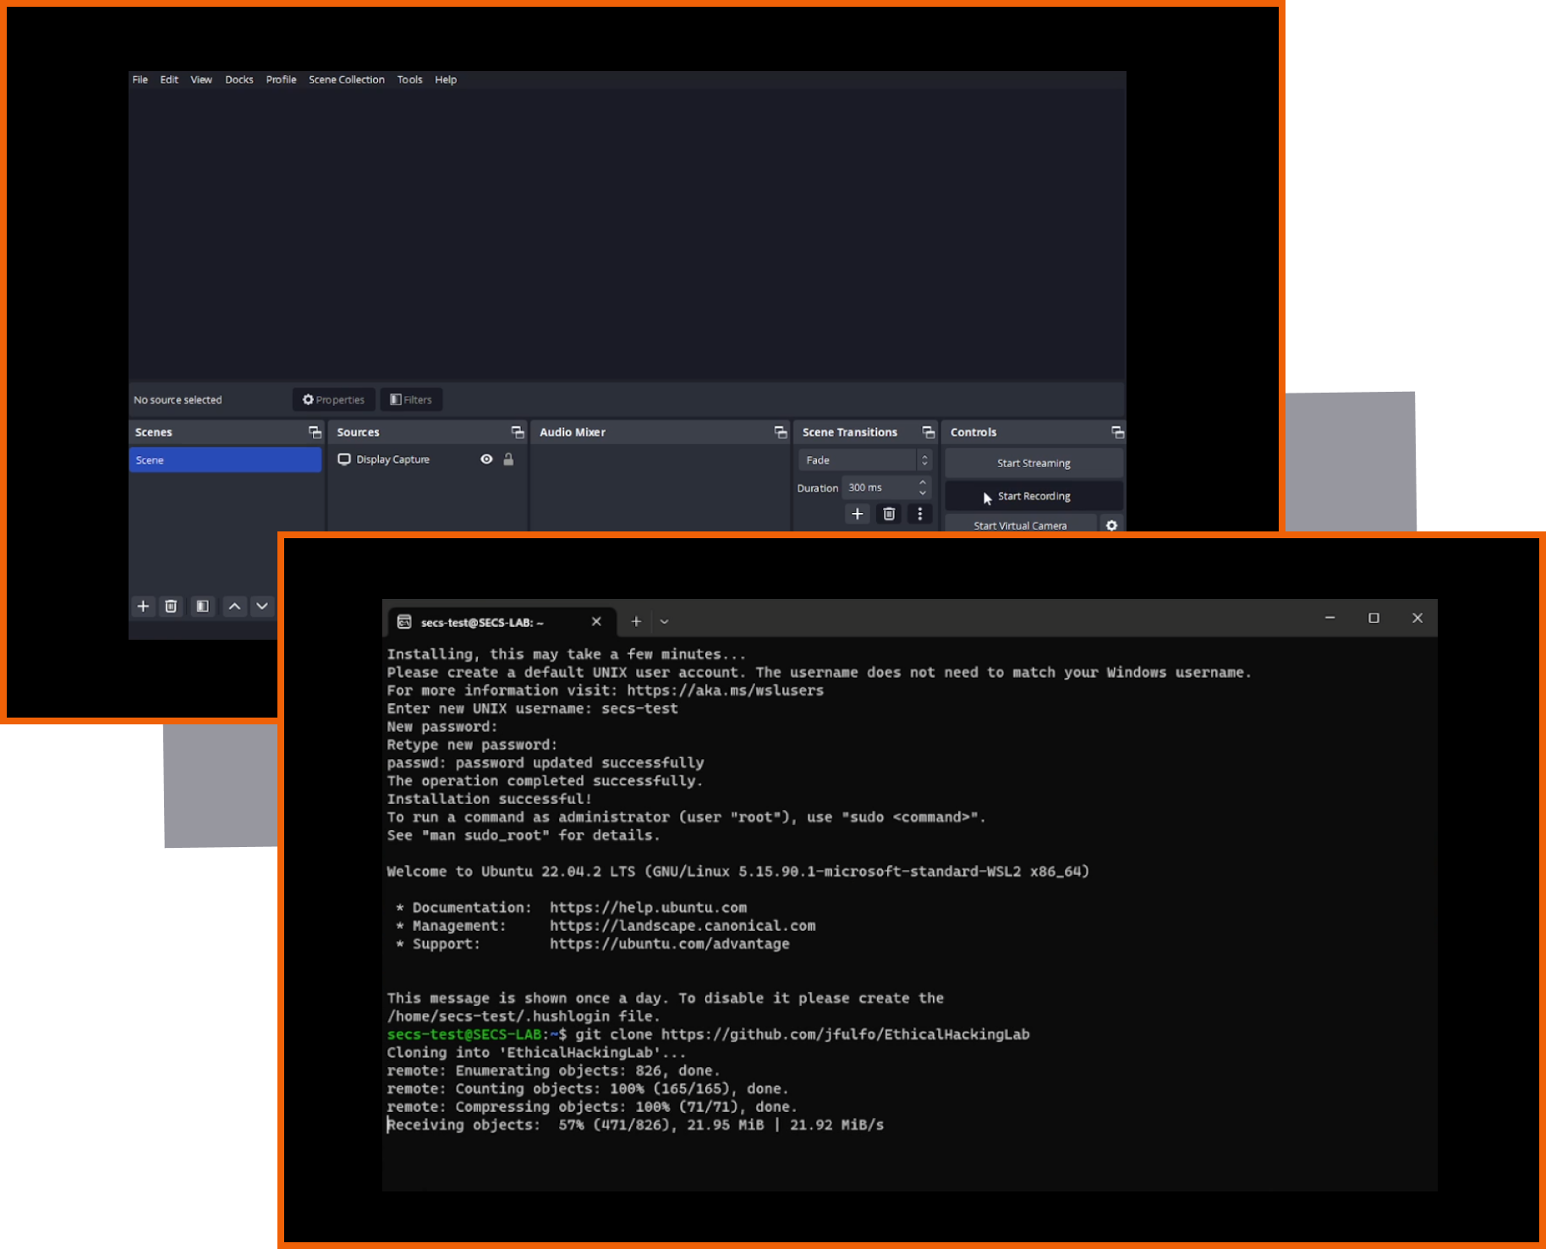Pop out the Sources dock

518,432
